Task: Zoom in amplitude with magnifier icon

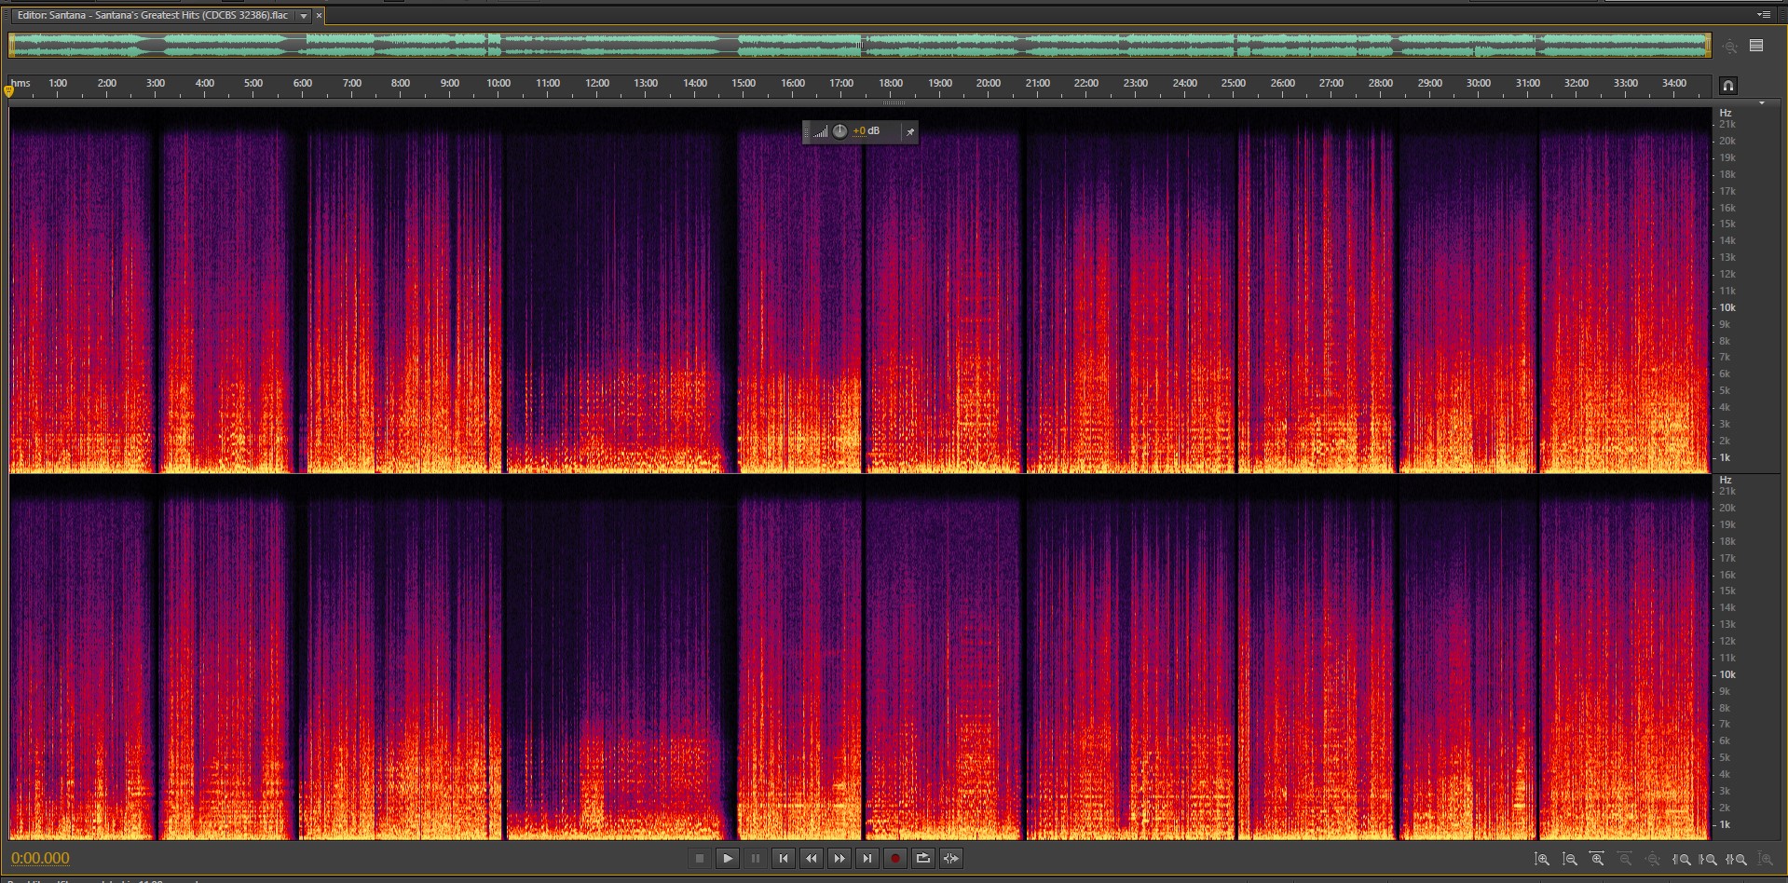Action: [x=1542, y=860]
